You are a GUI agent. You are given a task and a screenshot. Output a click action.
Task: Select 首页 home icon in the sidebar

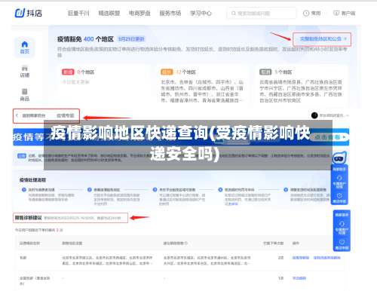point(25,44)
